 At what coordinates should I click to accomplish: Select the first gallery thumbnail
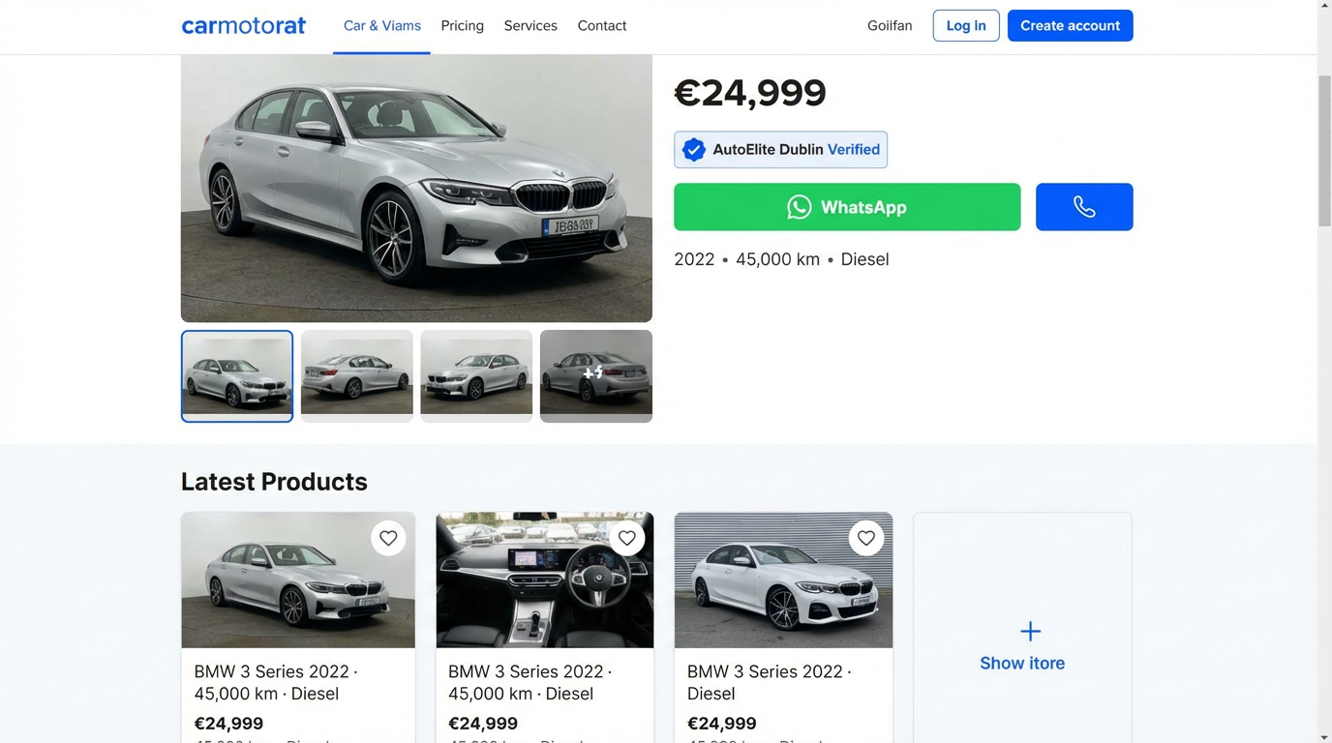(x=236, y=375)
